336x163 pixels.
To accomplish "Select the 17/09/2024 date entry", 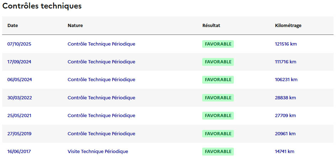I will (x=19, y=62).
